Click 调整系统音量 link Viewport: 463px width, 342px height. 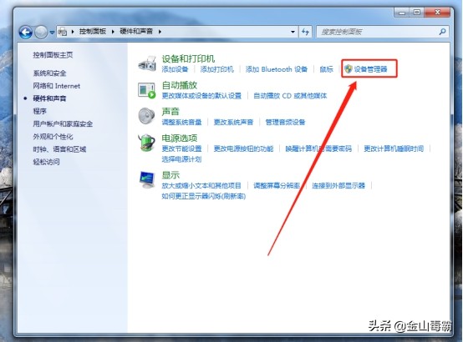pyautogui.click(x=181, y=122)
